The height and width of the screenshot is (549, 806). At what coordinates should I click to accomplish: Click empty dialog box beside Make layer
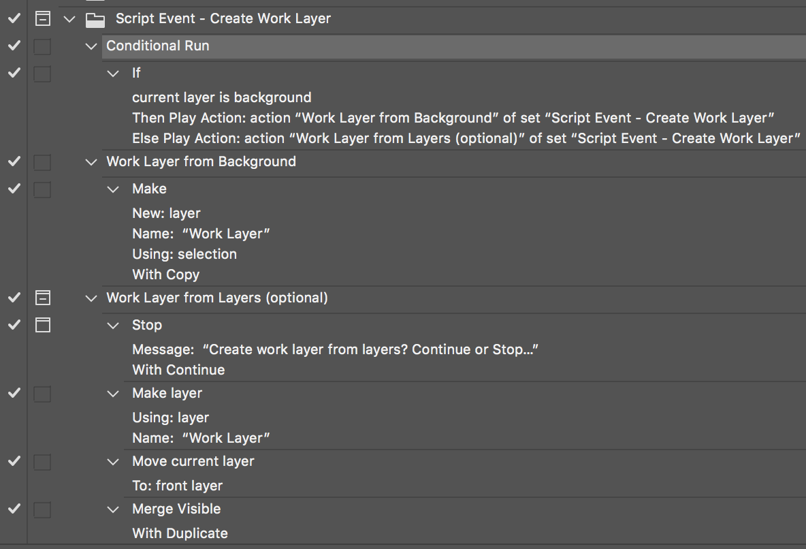tap(42, 393)
